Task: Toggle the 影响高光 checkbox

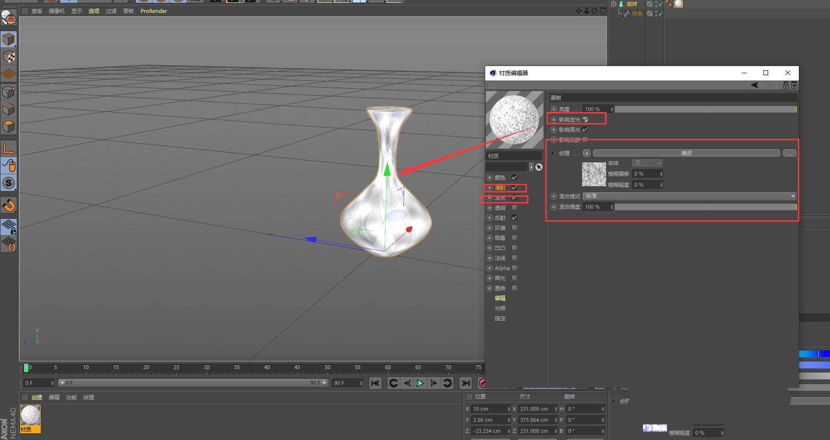Action: [585, 130]
